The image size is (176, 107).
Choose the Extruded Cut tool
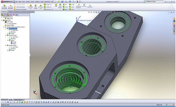coord(31,7)
